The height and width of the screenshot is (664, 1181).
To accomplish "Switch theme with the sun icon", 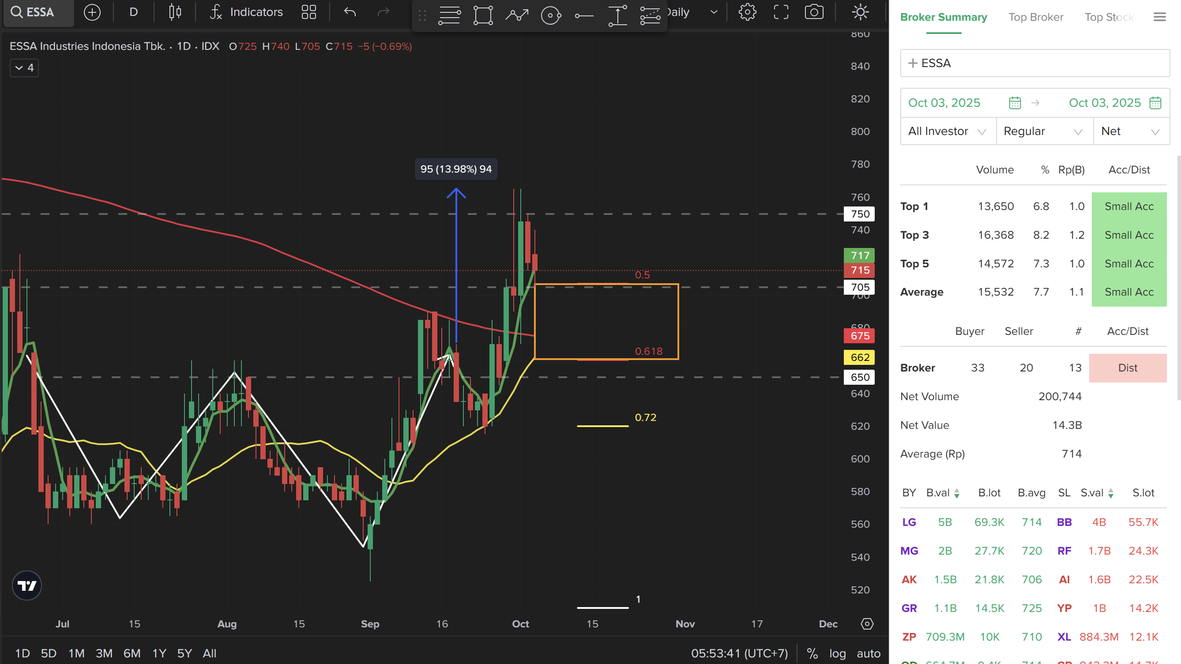I will (860, 12).
